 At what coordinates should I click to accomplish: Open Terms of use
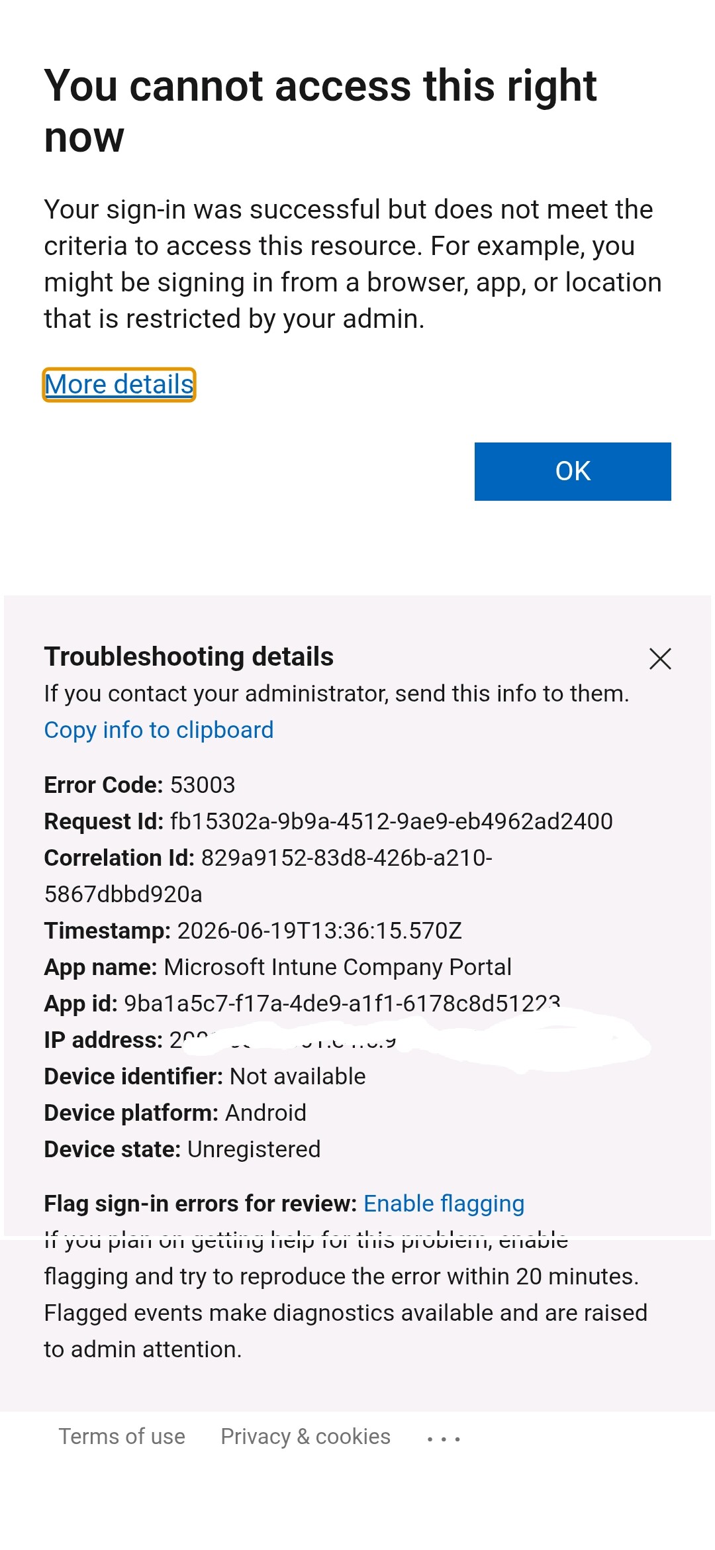(x=122, y=1436)
